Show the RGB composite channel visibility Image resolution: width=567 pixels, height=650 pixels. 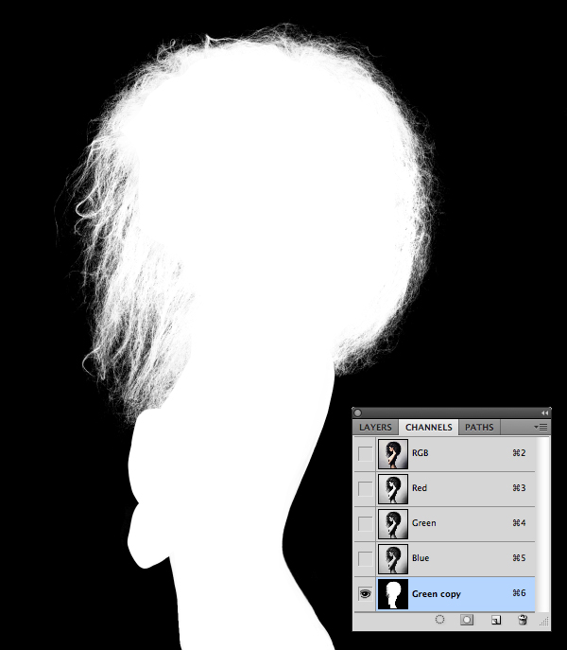365,453
